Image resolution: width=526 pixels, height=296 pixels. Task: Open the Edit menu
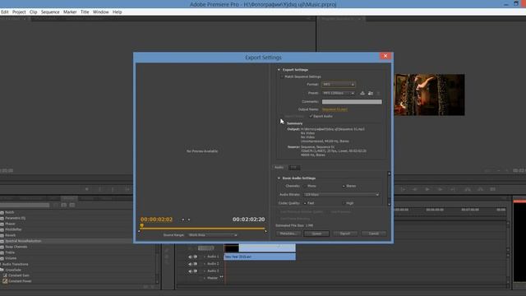(x=5, y=12)
